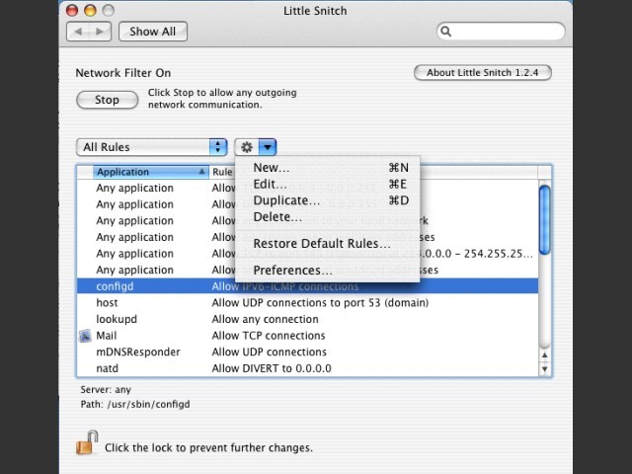Select the configd rule row

click(x=307, y=286)
